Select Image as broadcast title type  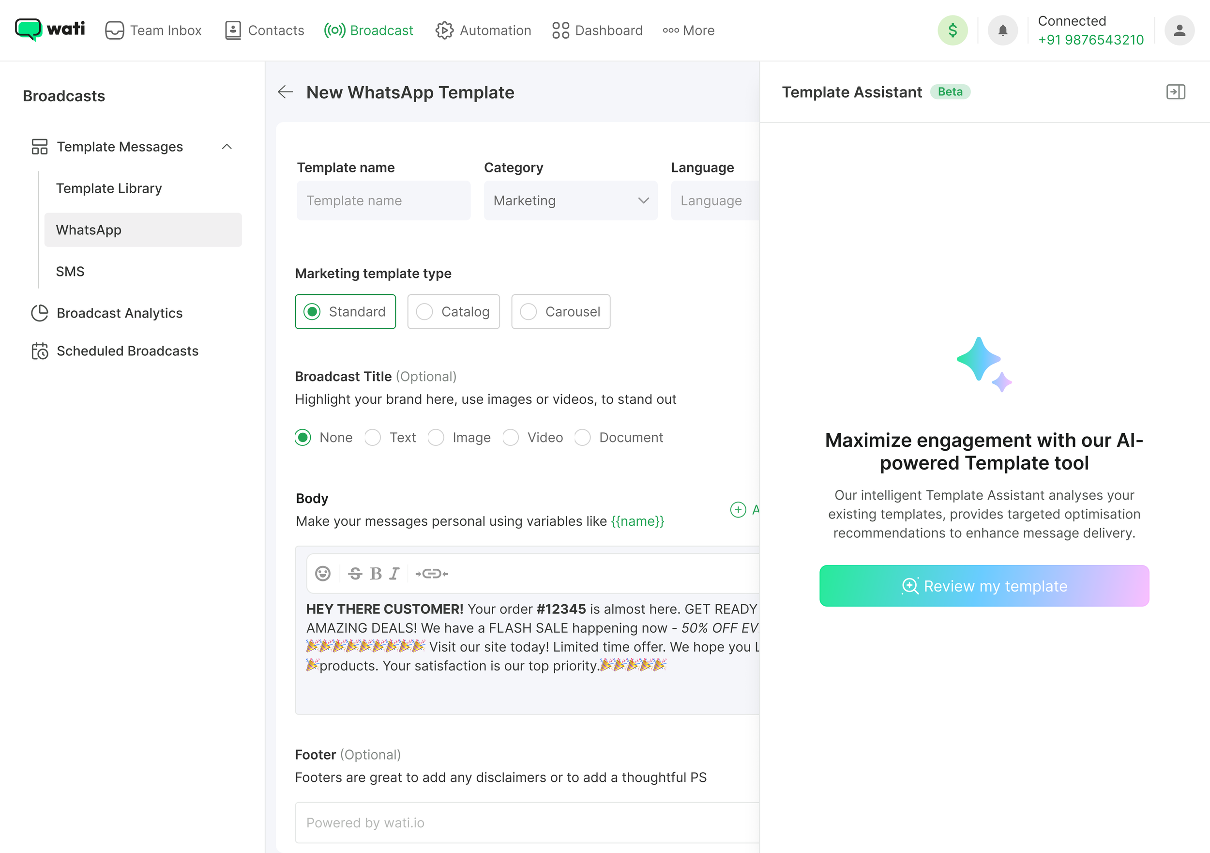(437, 438)
